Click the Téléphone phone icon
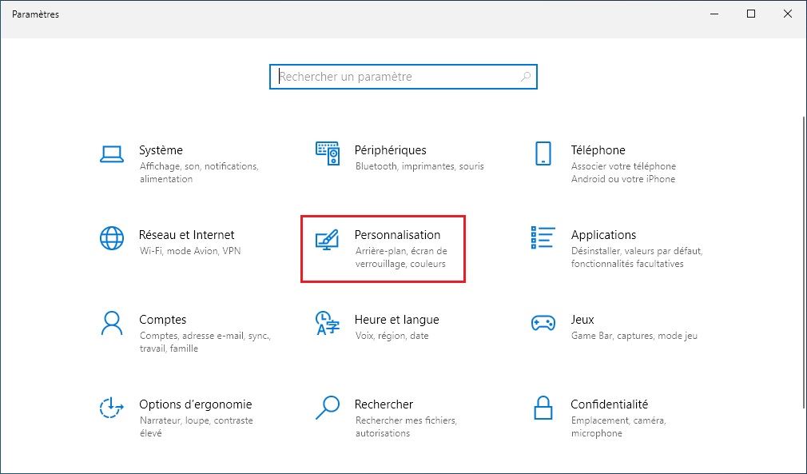Image resolution: width=807 pixels, height=474 pixels. 543,153
